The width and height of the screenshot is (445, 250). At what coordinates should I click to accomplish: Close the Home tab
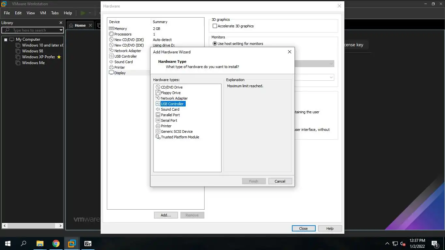click(90, 25)
